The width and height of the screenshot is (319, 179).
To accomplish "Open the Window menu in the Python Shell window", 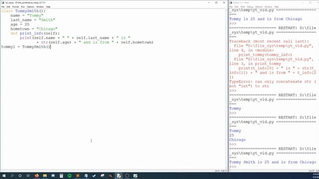I will click(x=268, y=6).
